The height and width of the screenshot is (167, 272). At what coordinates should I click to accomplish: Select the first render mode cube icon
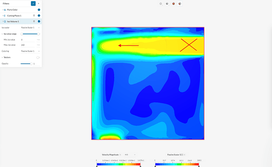pos(161,4)
